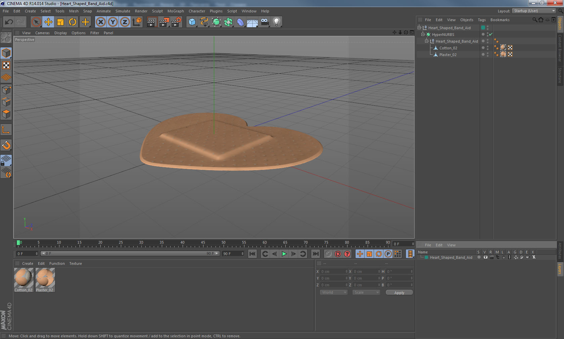Select the Live Selection tool

coord(36,22)
